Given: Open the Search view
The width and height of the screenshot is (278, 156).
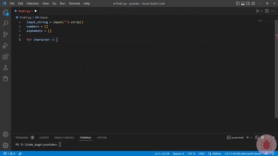Looking at the screenshot, I should click(6, 23).
